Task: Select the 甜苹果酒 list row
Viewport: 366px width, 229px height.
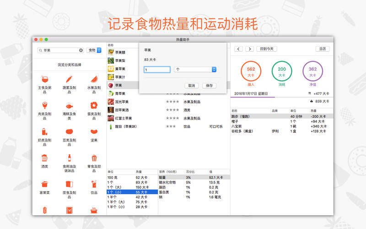Action: (x=168, y=110)
